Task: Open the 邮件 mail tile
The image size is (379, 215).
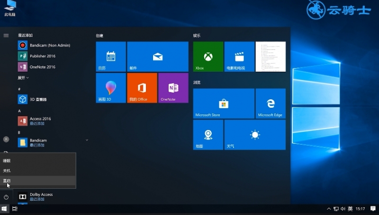Action: (158, 56)
